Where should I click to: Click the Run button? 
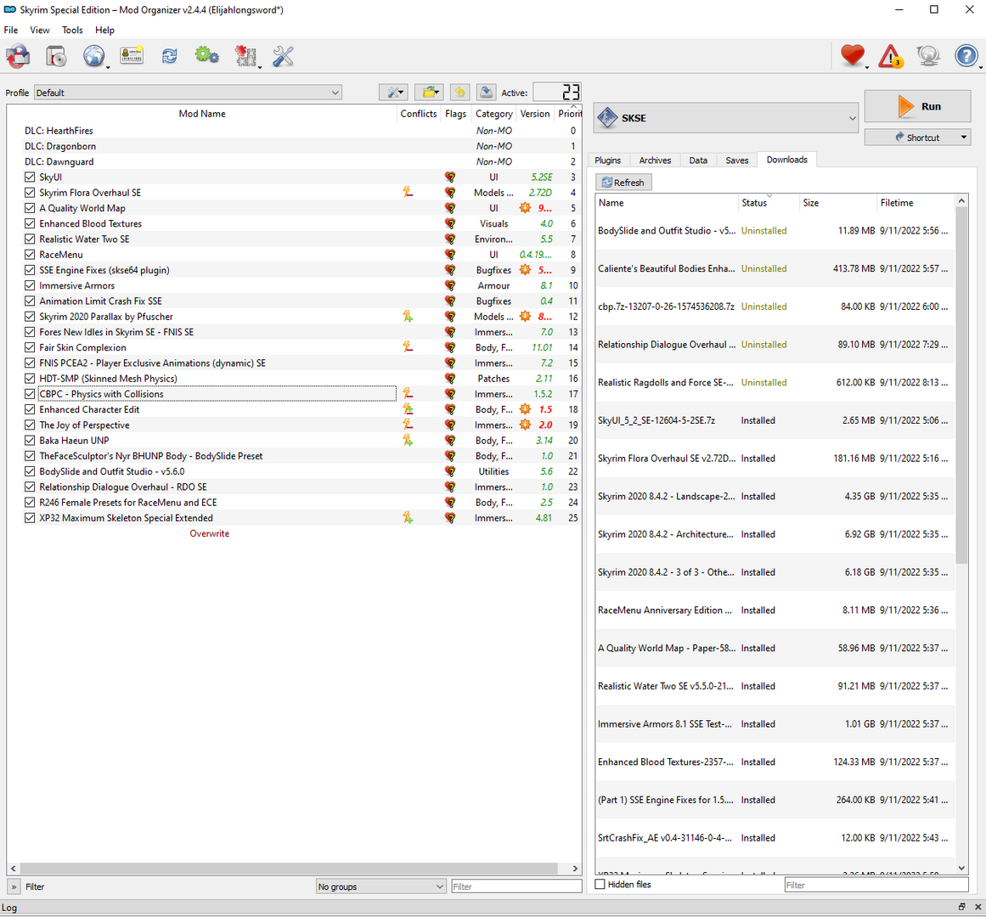tap(917, 106)
